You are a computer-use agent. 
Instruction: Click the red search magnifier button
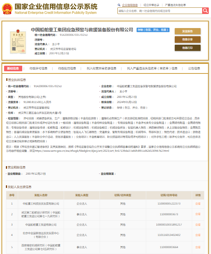tap(205, 11)
